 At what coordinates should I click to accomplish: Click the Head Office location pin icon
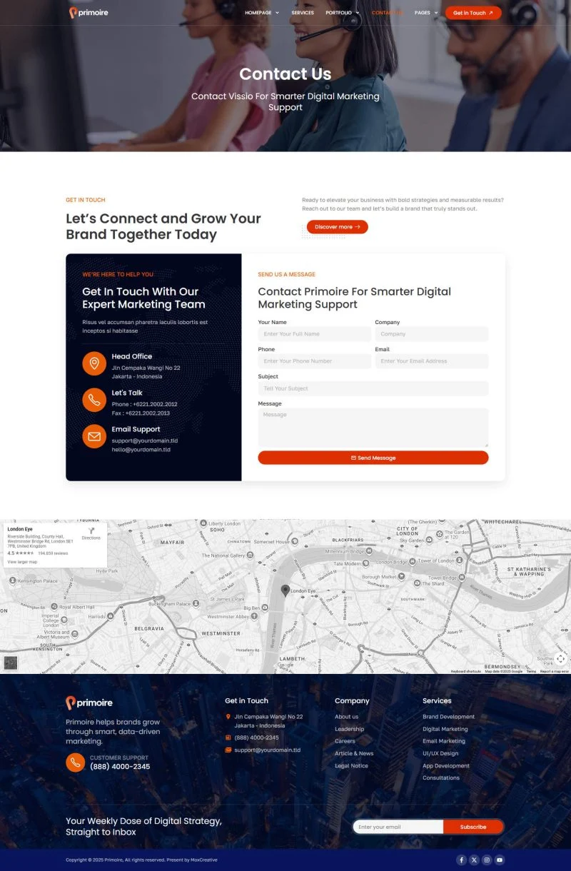click(x=94, y=363)
